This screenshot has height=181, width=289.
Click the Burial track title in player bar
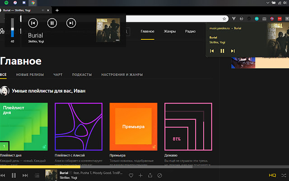click(x=64, y=173)
